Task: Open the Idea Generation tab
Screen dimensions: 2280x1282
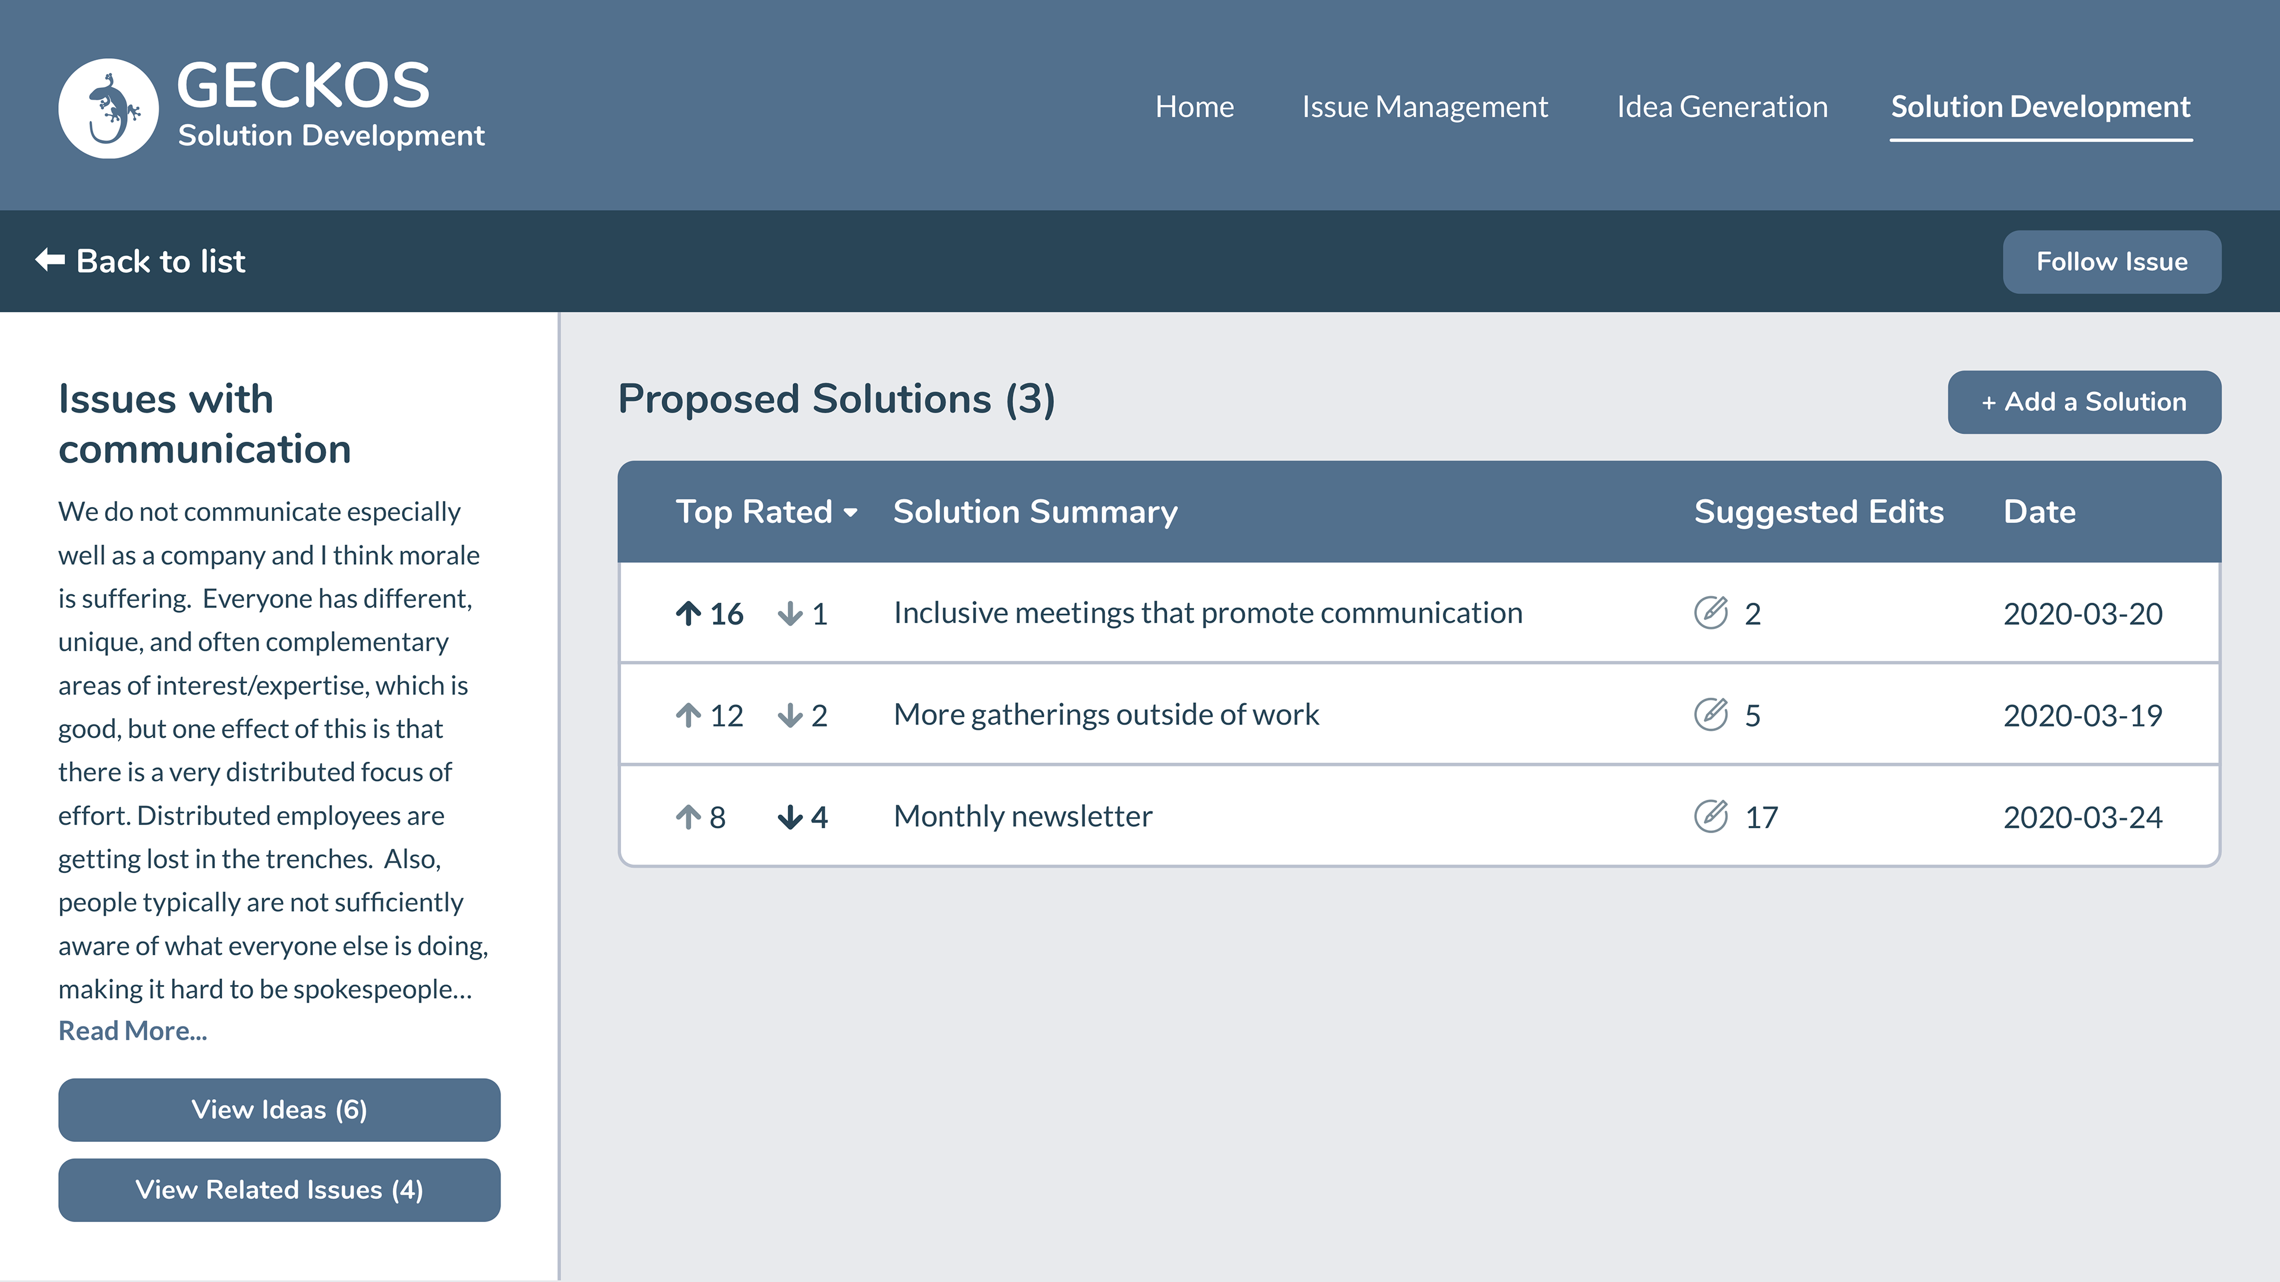Action: [1721, 107]
